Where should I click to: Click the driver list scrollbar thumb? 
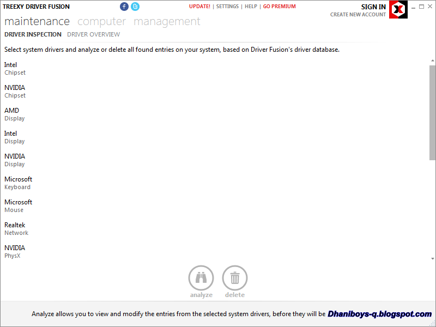432,113
